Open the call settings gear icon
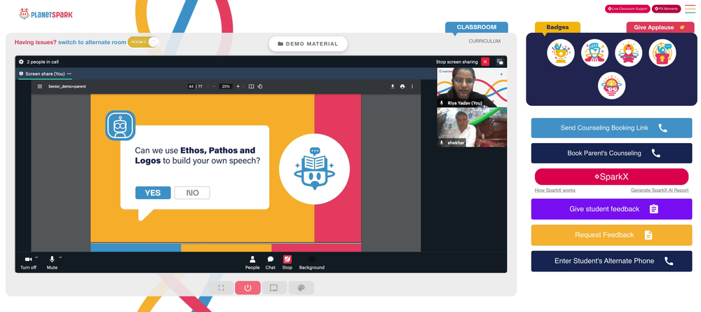701x312 pixels. [x=21, y=62]
